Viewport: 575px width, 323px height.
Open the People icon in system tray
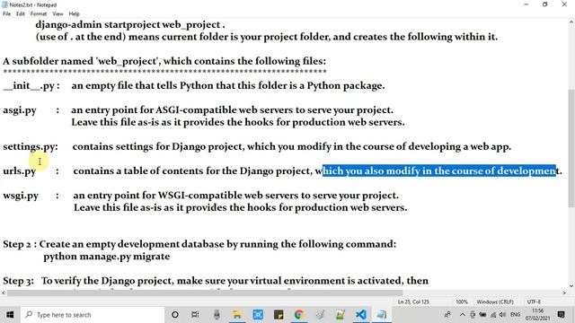[x=447, y=315]
